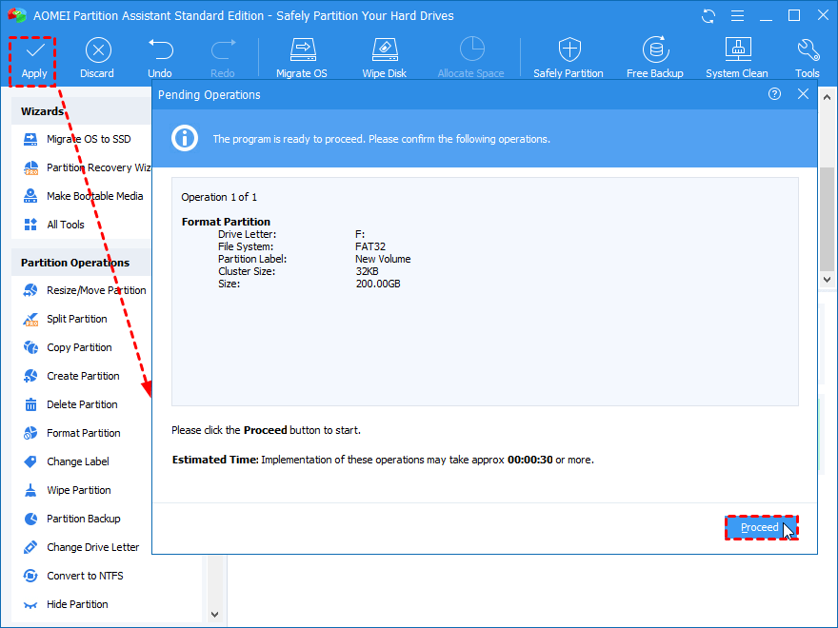Click the refresh icon in title bar
The width and height of the screenshot is (838, 628).
click(708, 16)
